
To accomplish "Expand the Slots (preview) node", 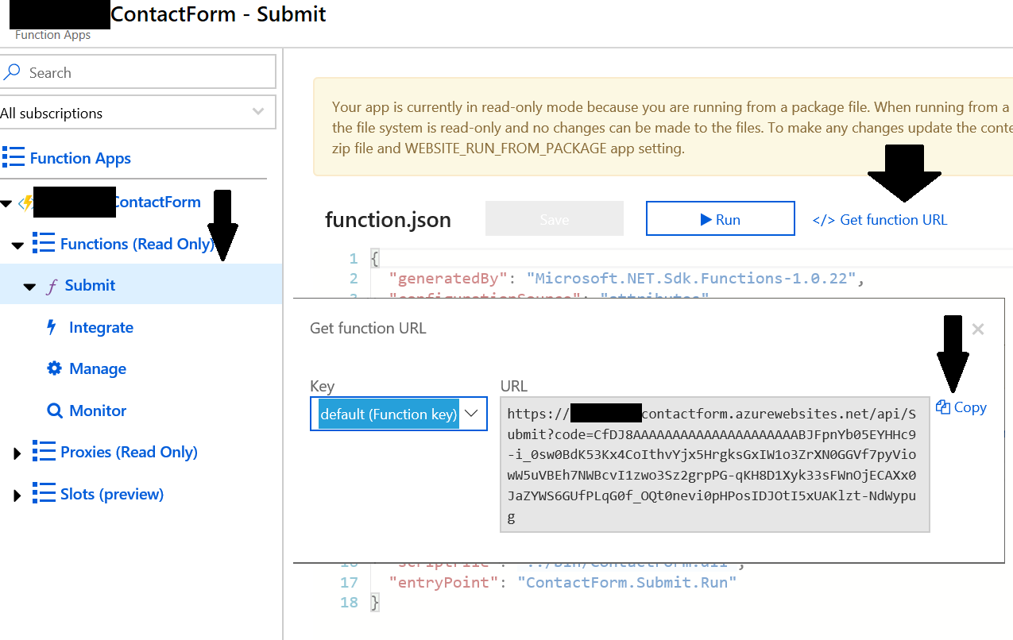I will click(17, 495).
